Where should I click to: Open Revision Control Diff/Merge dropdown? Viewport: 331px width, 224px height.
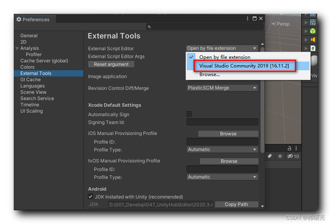222,88
